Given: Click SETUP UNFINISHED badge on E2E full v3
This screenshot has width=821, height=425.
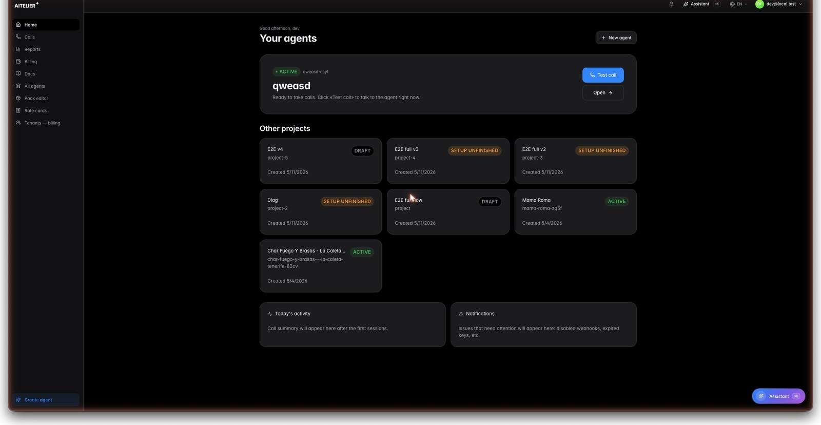Looking at the screenshot, I should pyautogui.click(x=475, y=150).
